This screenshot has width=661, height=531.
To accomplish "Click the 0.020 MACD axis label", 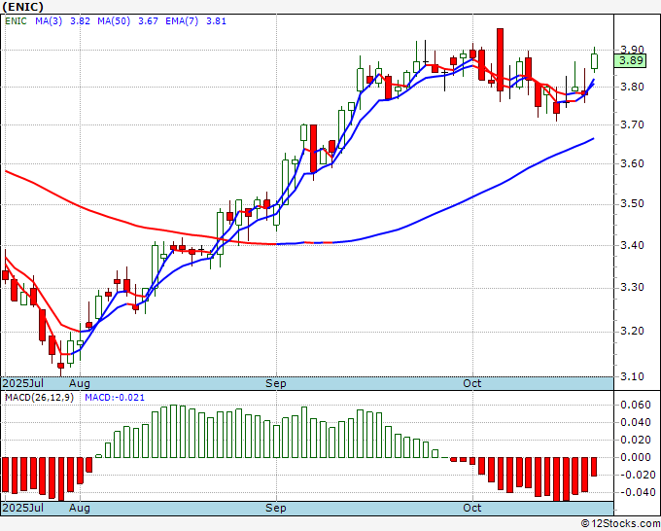I will pyautogui.click(x=636, y=440).
